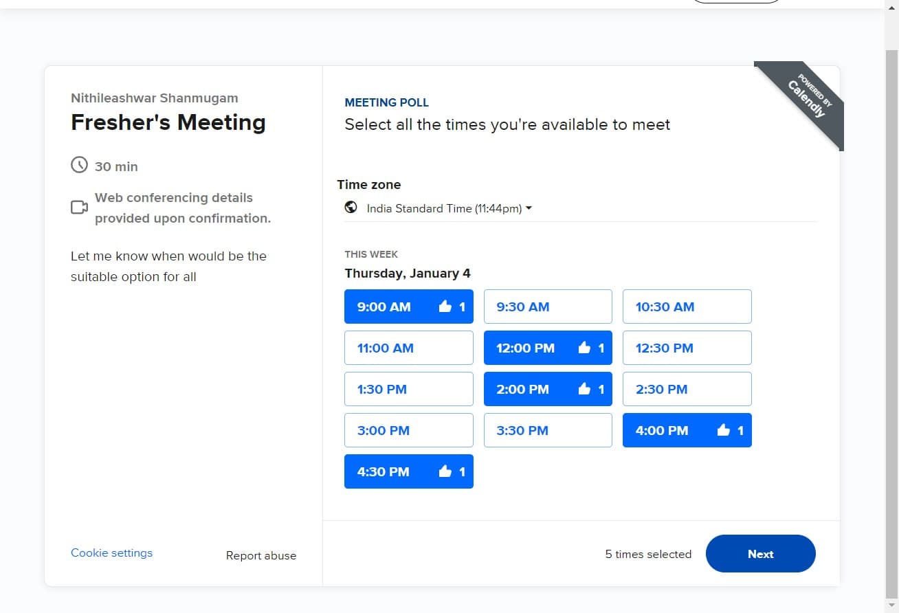The height and width of the screenshot is (613, 899).
Task: Click the Report abuse link
Action: click(x=261, y=555)
